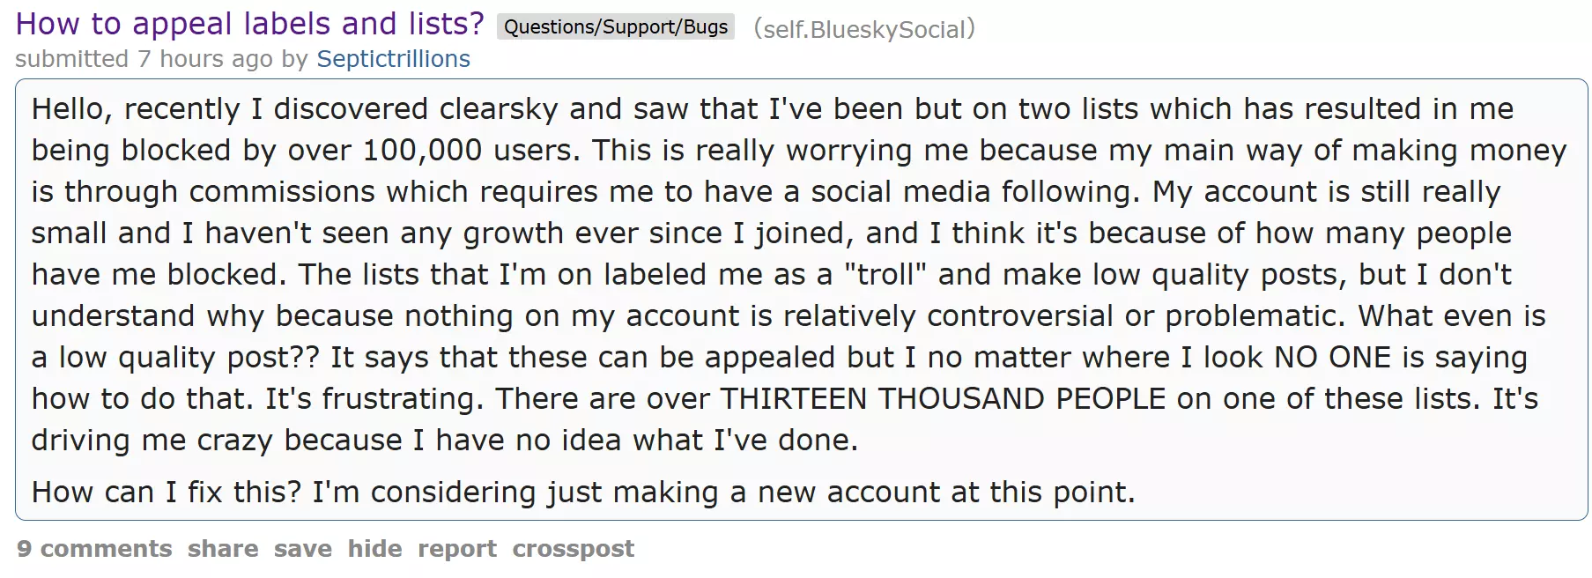Screen dimensions: 1592x578
Task: Open the self.BlueskySocial domain link
Action: click(x=865, y=29)
